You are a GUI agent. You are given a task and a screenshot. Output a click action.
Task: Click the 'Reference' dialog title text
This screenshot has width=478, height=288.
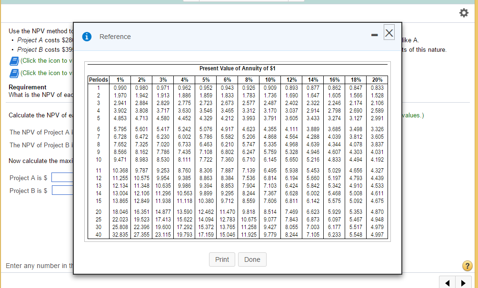115,37
